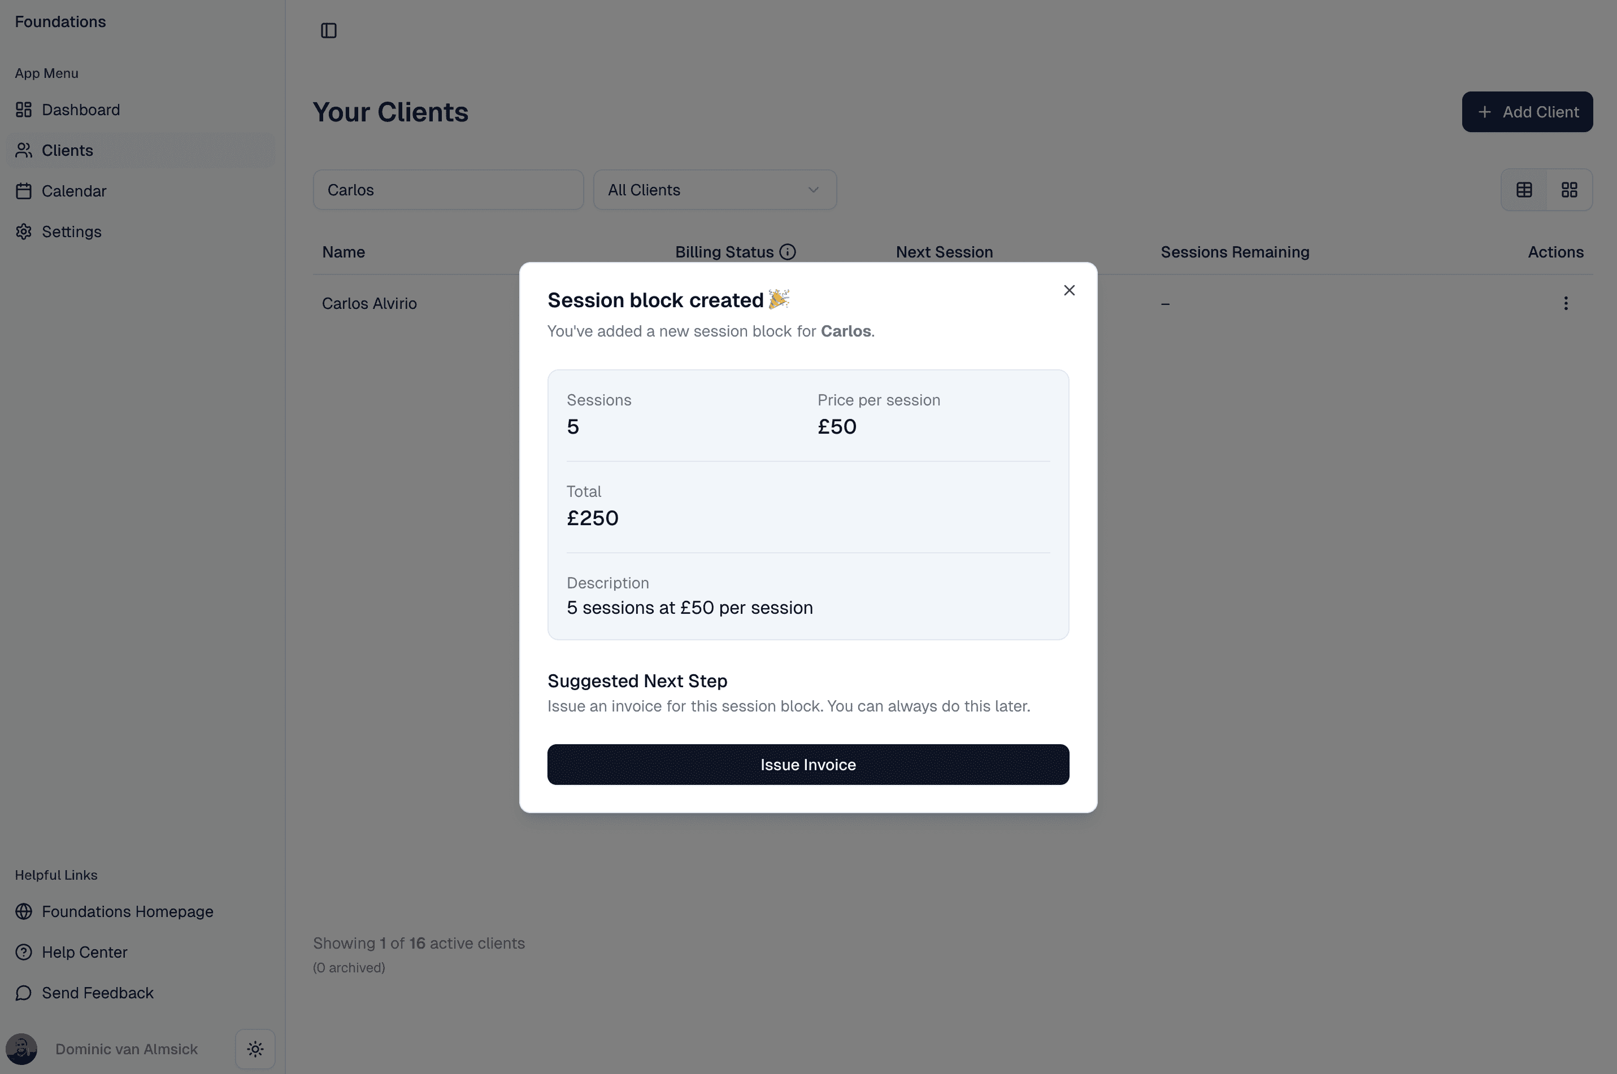Screen dimensions: 1617x1074
Task: Click the Dominic van Almsick avatar picture
Action: [22, 1049]
